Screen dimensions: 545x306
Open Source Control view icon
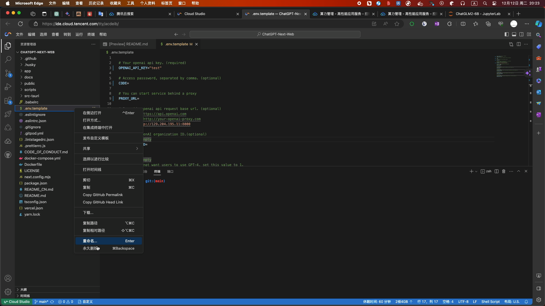pos(8,73)
